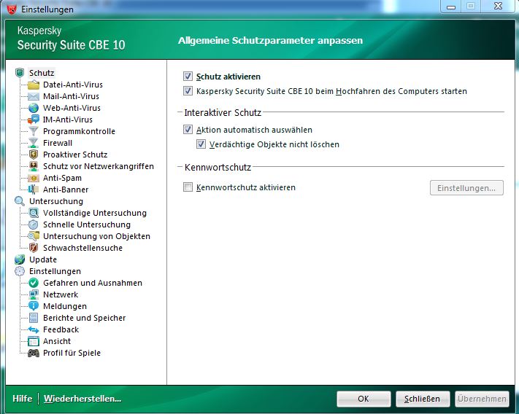The width and height of the screenshot is (519, 414).
Task: Open Gefahren und Ausnahmen settings
Action: tap(93, 283)
